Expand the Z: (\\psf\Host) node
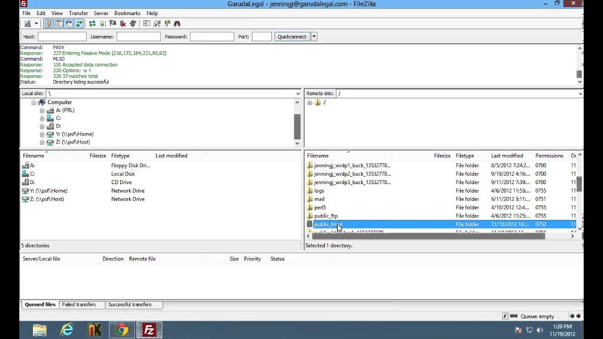The image size is (603, 339). [42, 143]
